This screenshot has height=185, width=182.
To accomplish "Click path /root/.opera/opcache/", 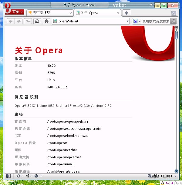I will [x=64, y=157].
